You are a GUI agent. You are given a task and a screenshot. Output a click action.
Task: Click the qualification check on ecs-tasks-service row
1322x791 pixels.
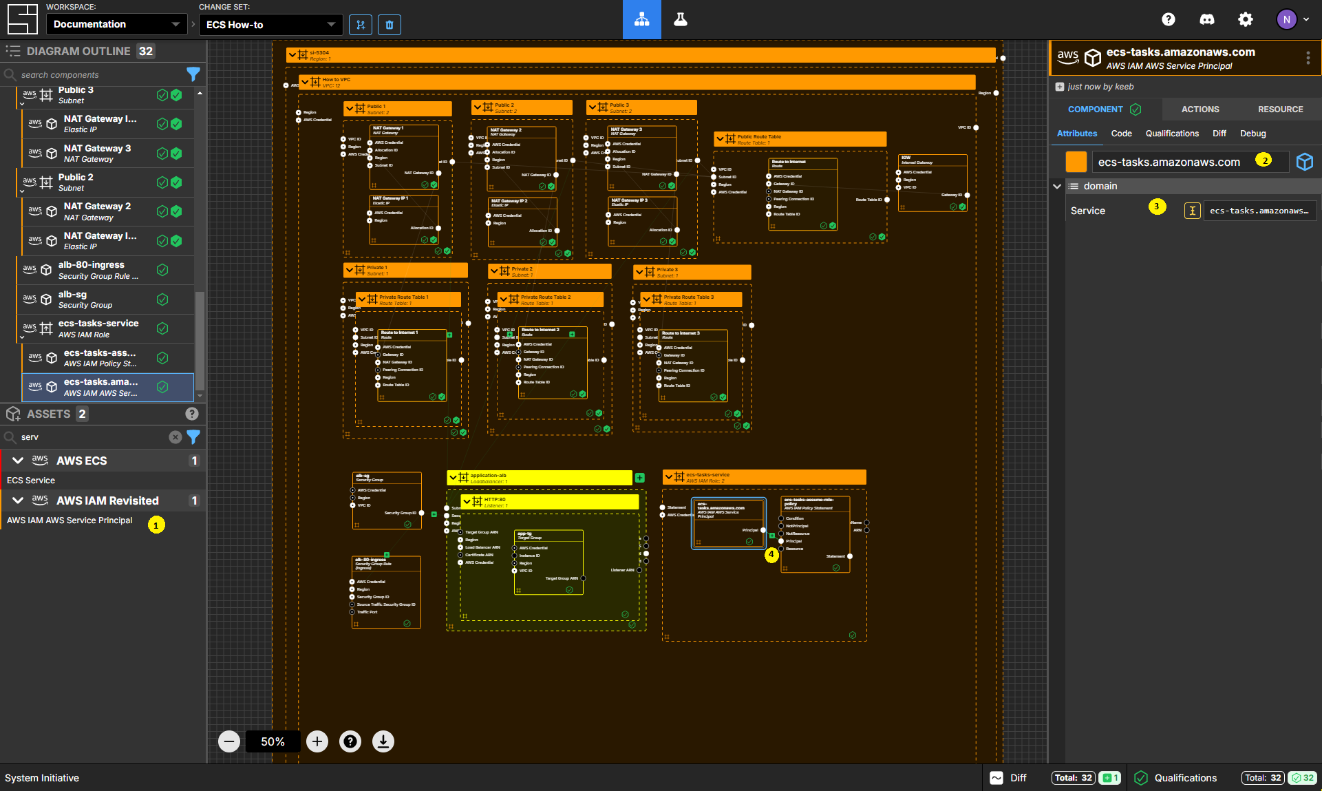coord(162,328)
